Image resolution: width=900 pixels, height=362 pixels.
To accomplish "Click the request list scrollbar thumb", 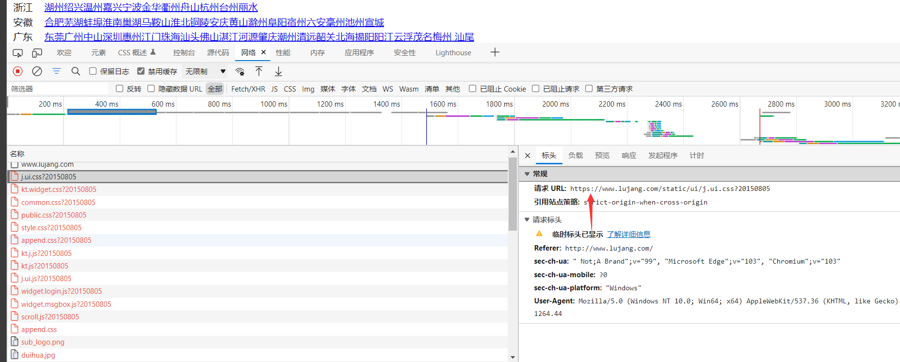I will click(513, 194).
